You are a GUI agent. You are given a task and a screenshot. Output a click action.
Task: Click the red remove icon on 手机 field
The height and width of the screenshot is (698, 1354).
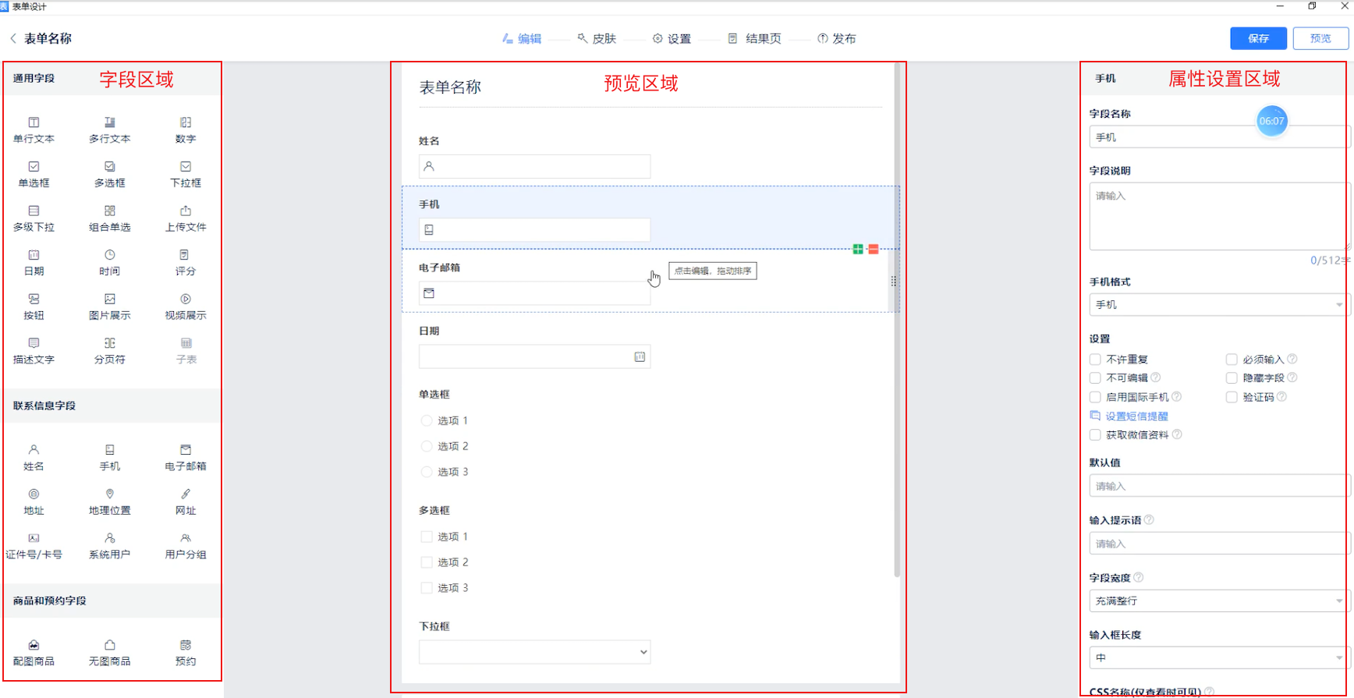coord(874,249)
